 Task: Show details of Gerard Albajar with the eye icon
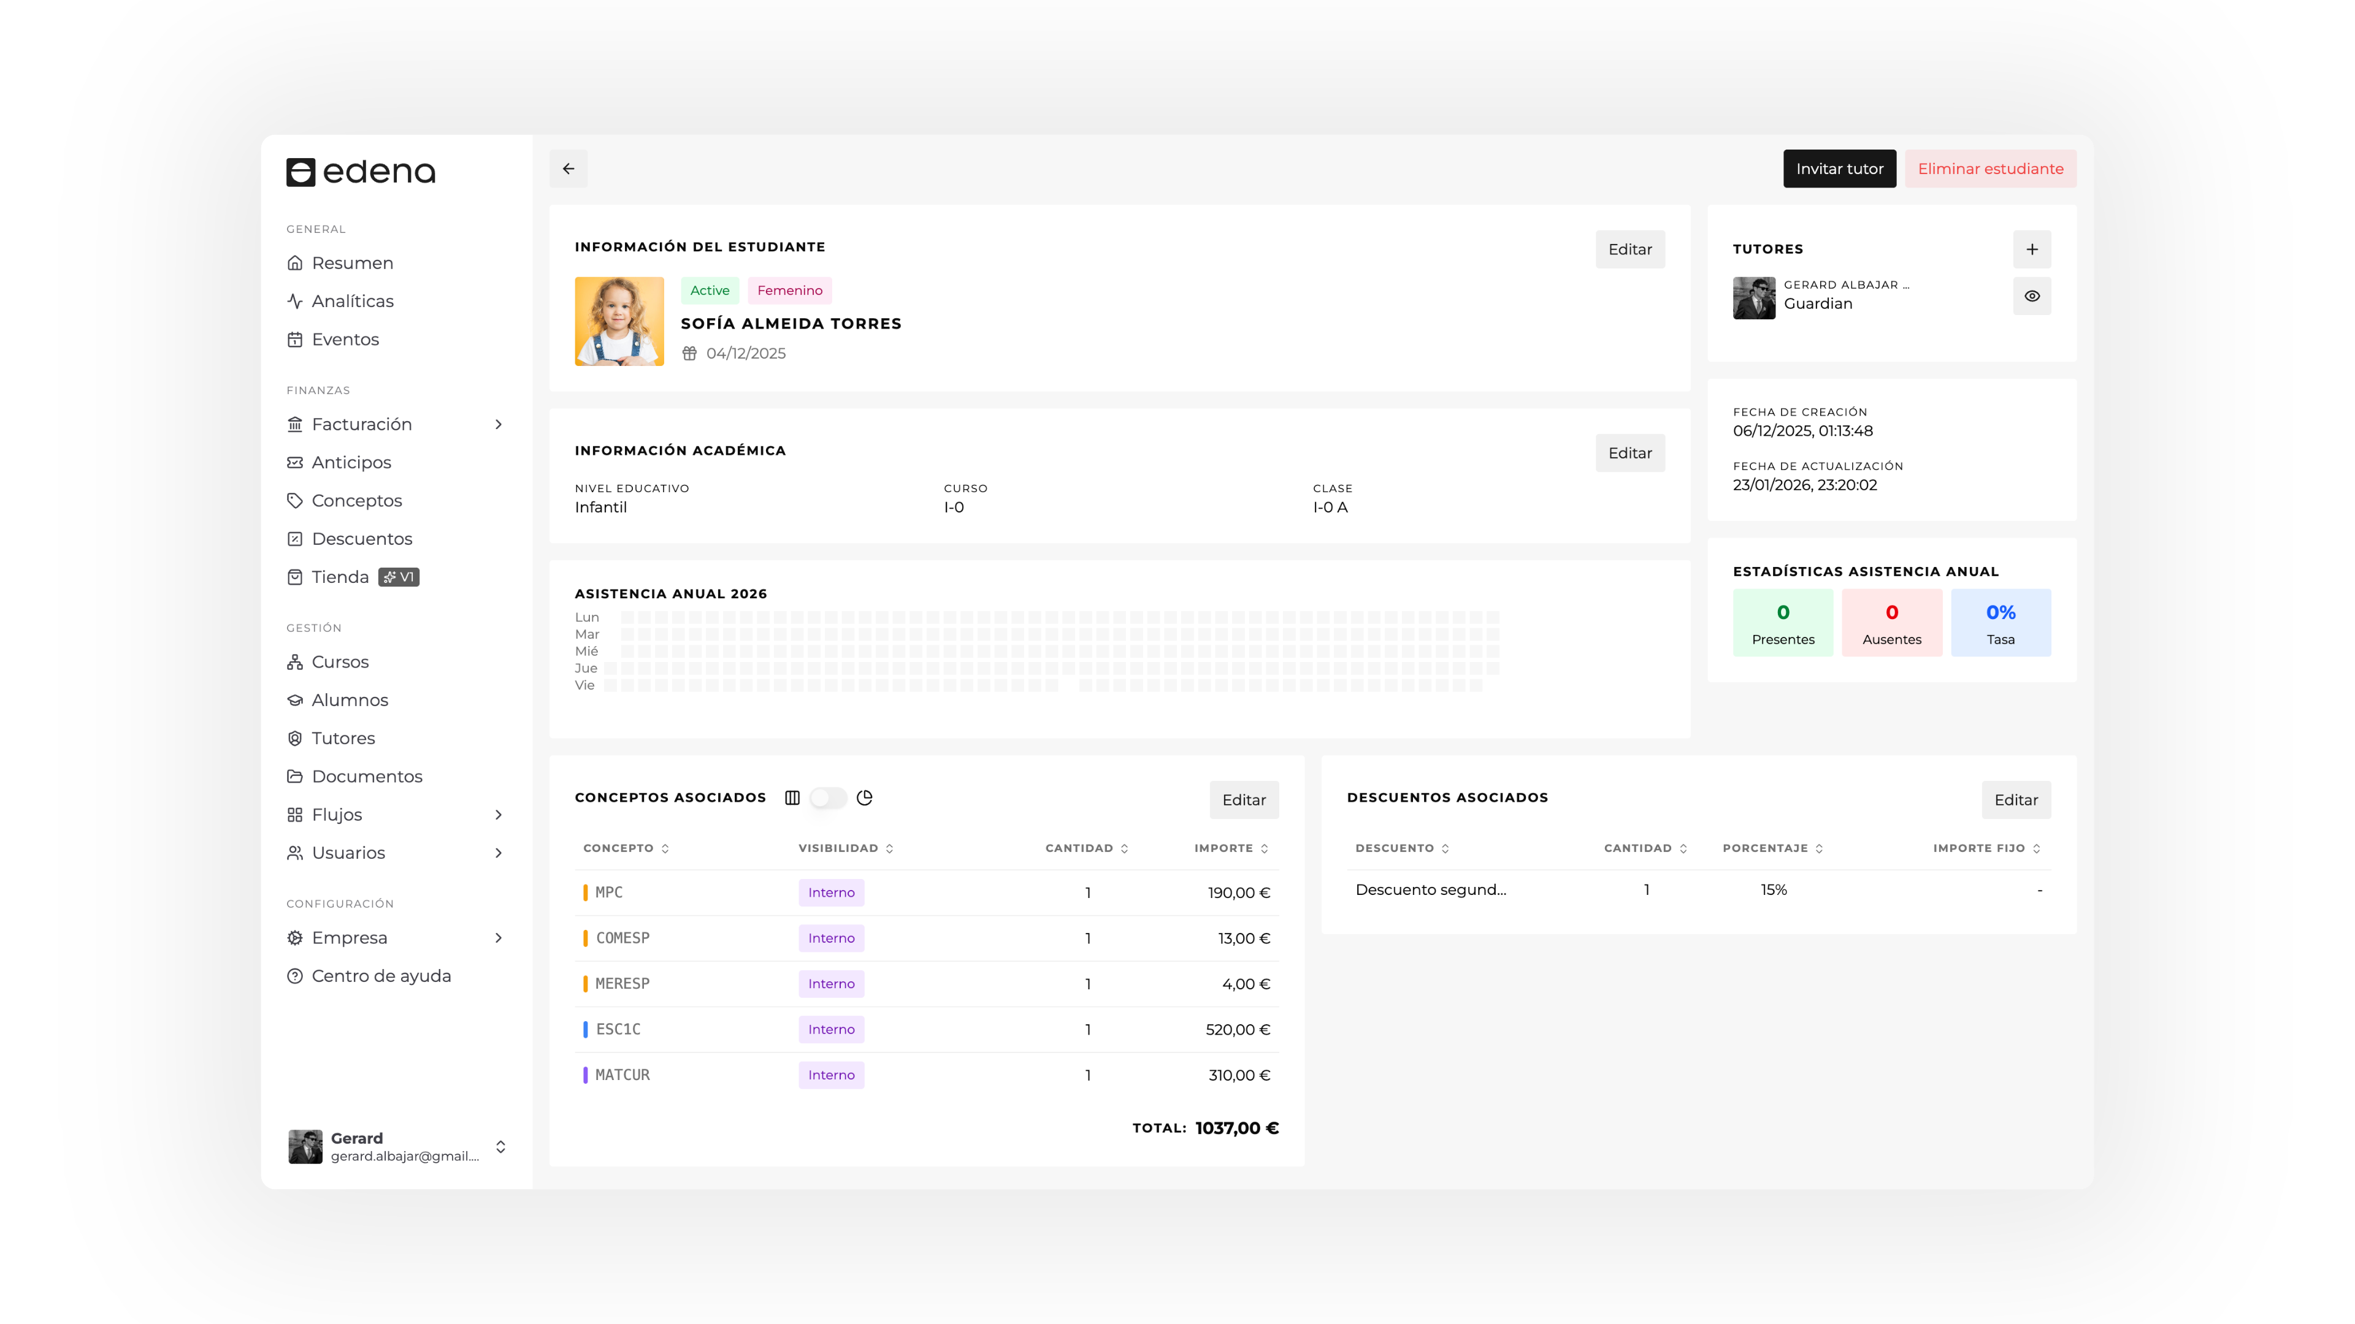click(x=2032, y=295)
